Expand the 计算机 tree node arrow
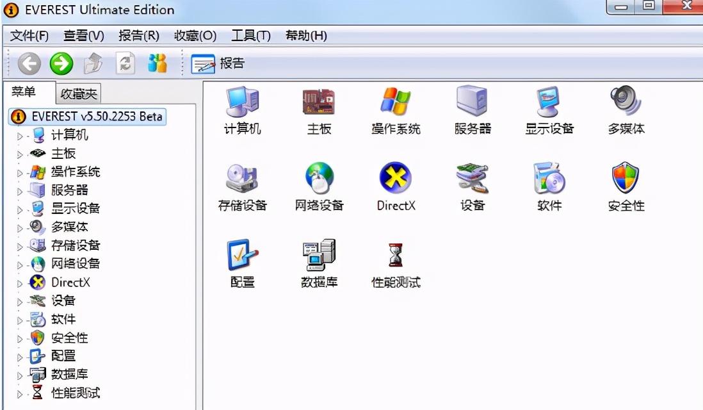Image resolution: width=703 pixels, height=410 pixels. 19,136
